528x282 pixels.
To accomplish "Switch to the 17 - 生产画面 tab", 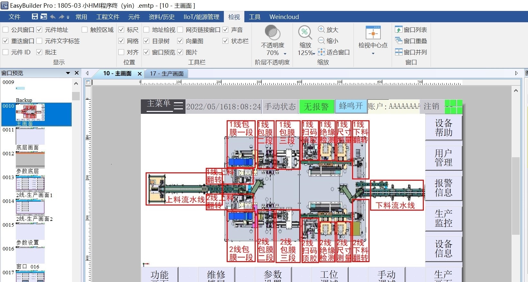I will point(167,74).
